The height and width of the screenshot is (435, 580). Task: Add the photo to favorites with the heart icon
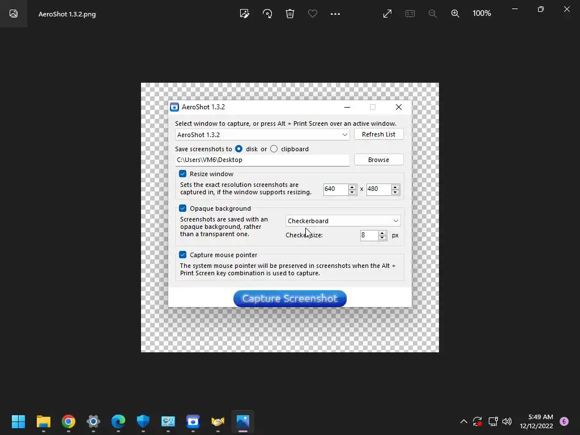(x=313, y=14)
